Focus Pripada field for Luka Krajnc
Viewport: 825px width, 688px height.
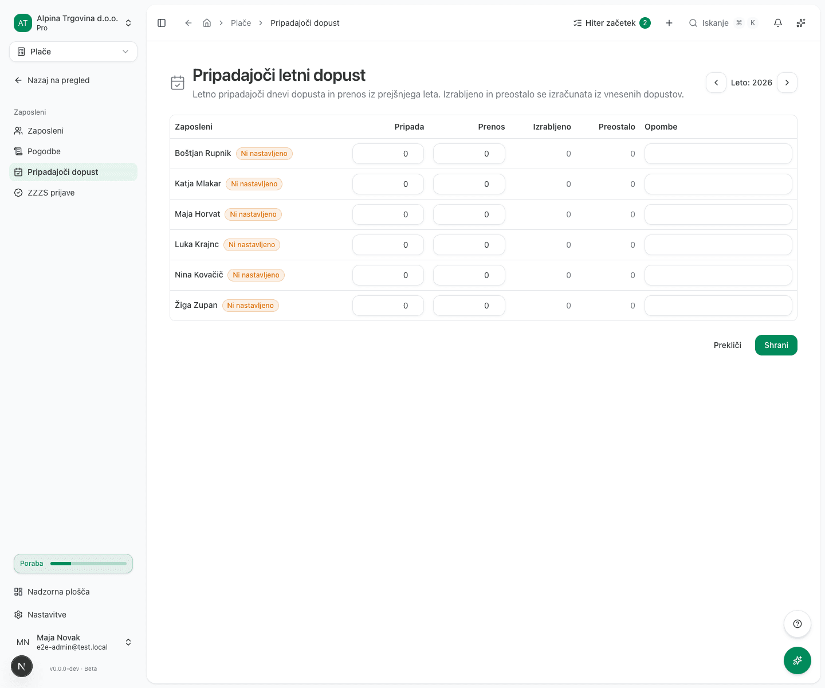pyautogui.click(x=388, y=245)
